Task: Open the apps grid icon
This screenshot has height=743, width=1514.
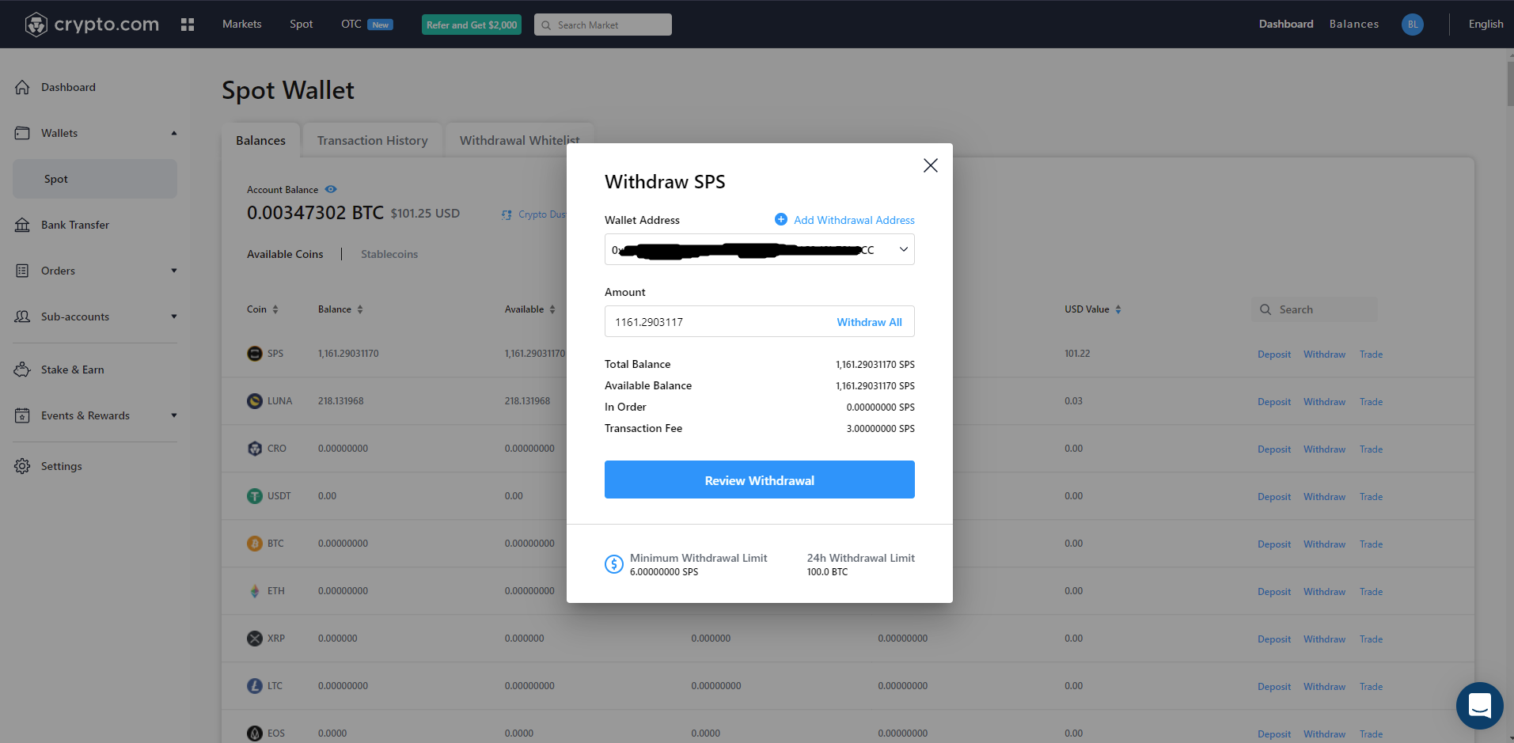Action: click(x=188, y=25)
